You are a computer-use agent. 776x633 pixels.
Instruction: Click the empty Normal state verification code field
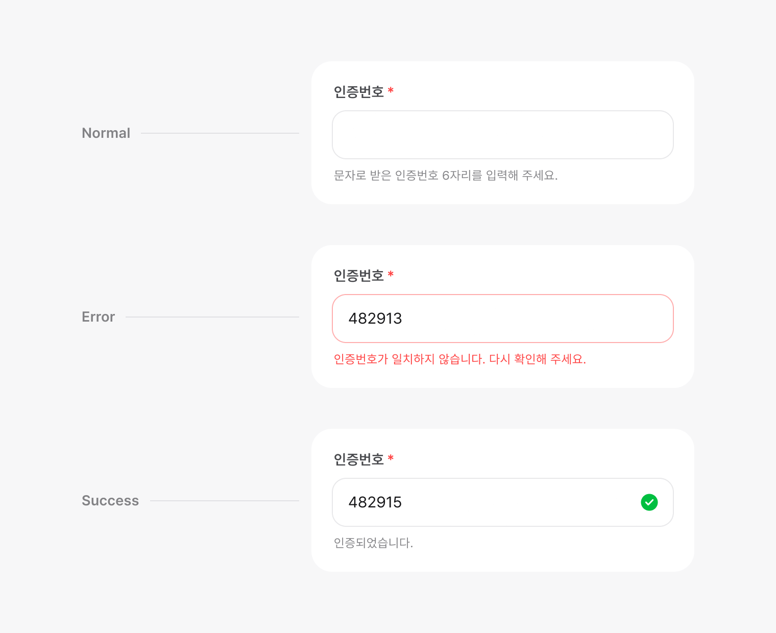tap(503, 135)
